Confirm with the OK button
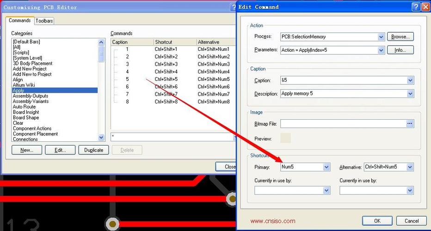This screenshot has height=231, width=431. (x=377, y=221)
